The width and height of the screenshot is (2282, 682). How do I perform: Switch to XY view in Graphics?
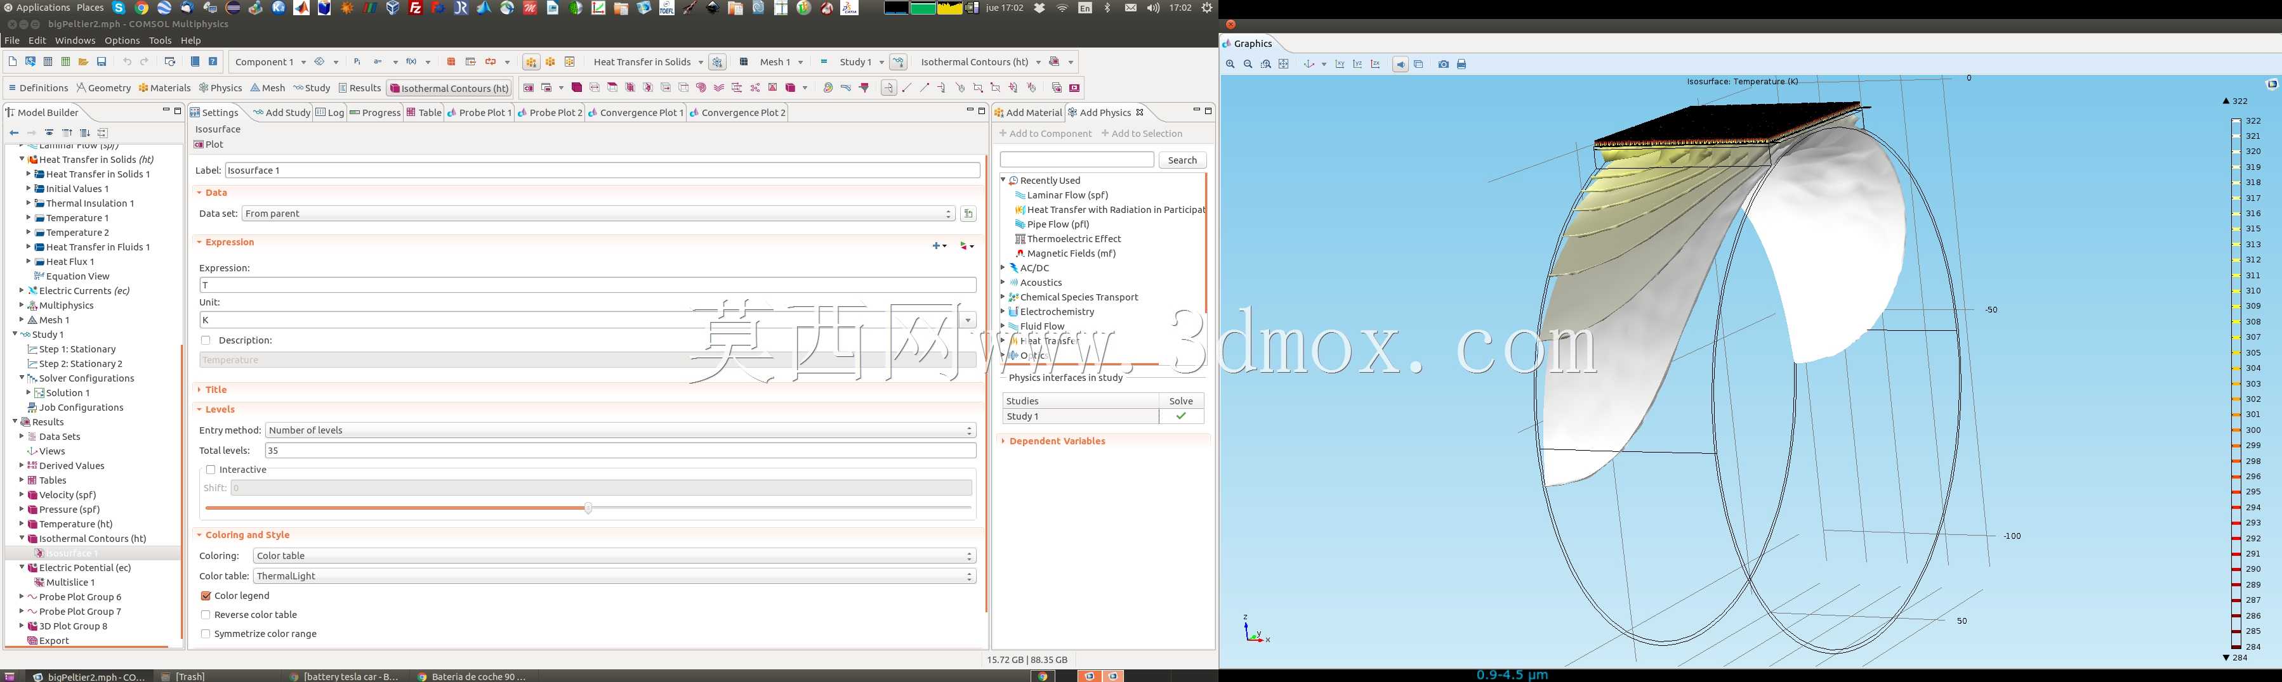1340,65
